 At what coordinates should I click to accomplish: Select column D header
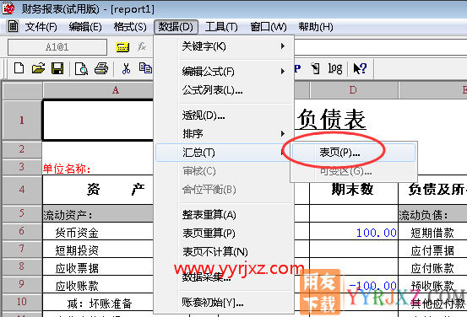point(353,90)
